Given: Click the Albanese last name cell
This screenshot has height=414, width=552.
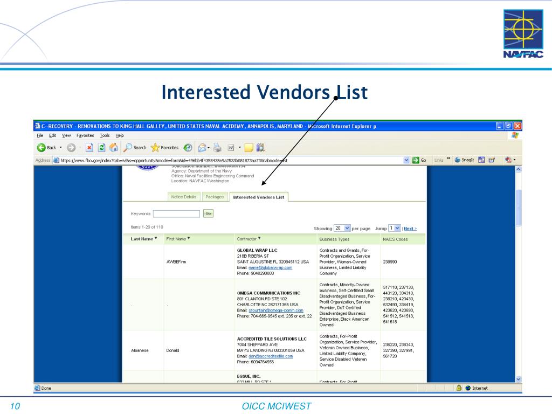Looking at the screenshot, I should (140, 350).
